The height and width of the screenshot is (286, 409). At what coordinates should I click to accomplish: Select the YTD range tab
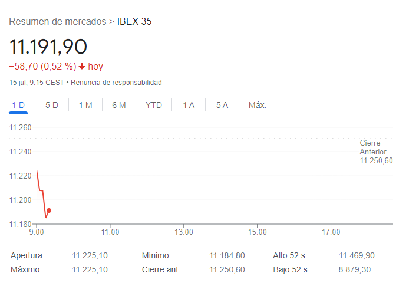(x=154, y=105)
